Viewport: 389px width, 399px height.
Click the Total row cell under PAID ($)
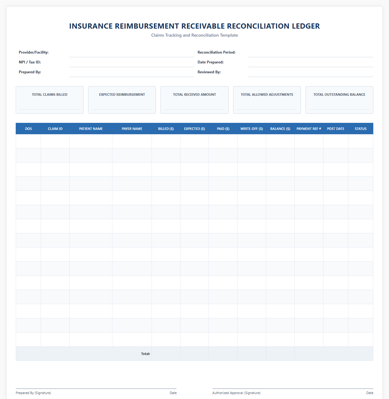point(223,354)
